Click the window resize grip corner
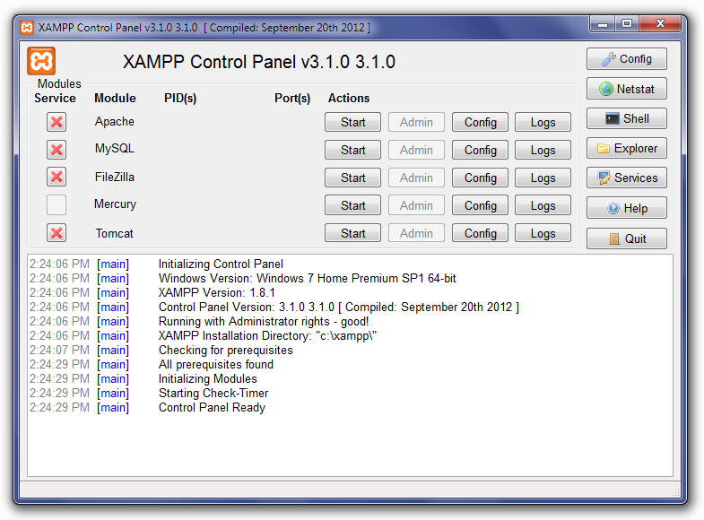Viewport: 704px width, 520px height. tap(675, 492)
